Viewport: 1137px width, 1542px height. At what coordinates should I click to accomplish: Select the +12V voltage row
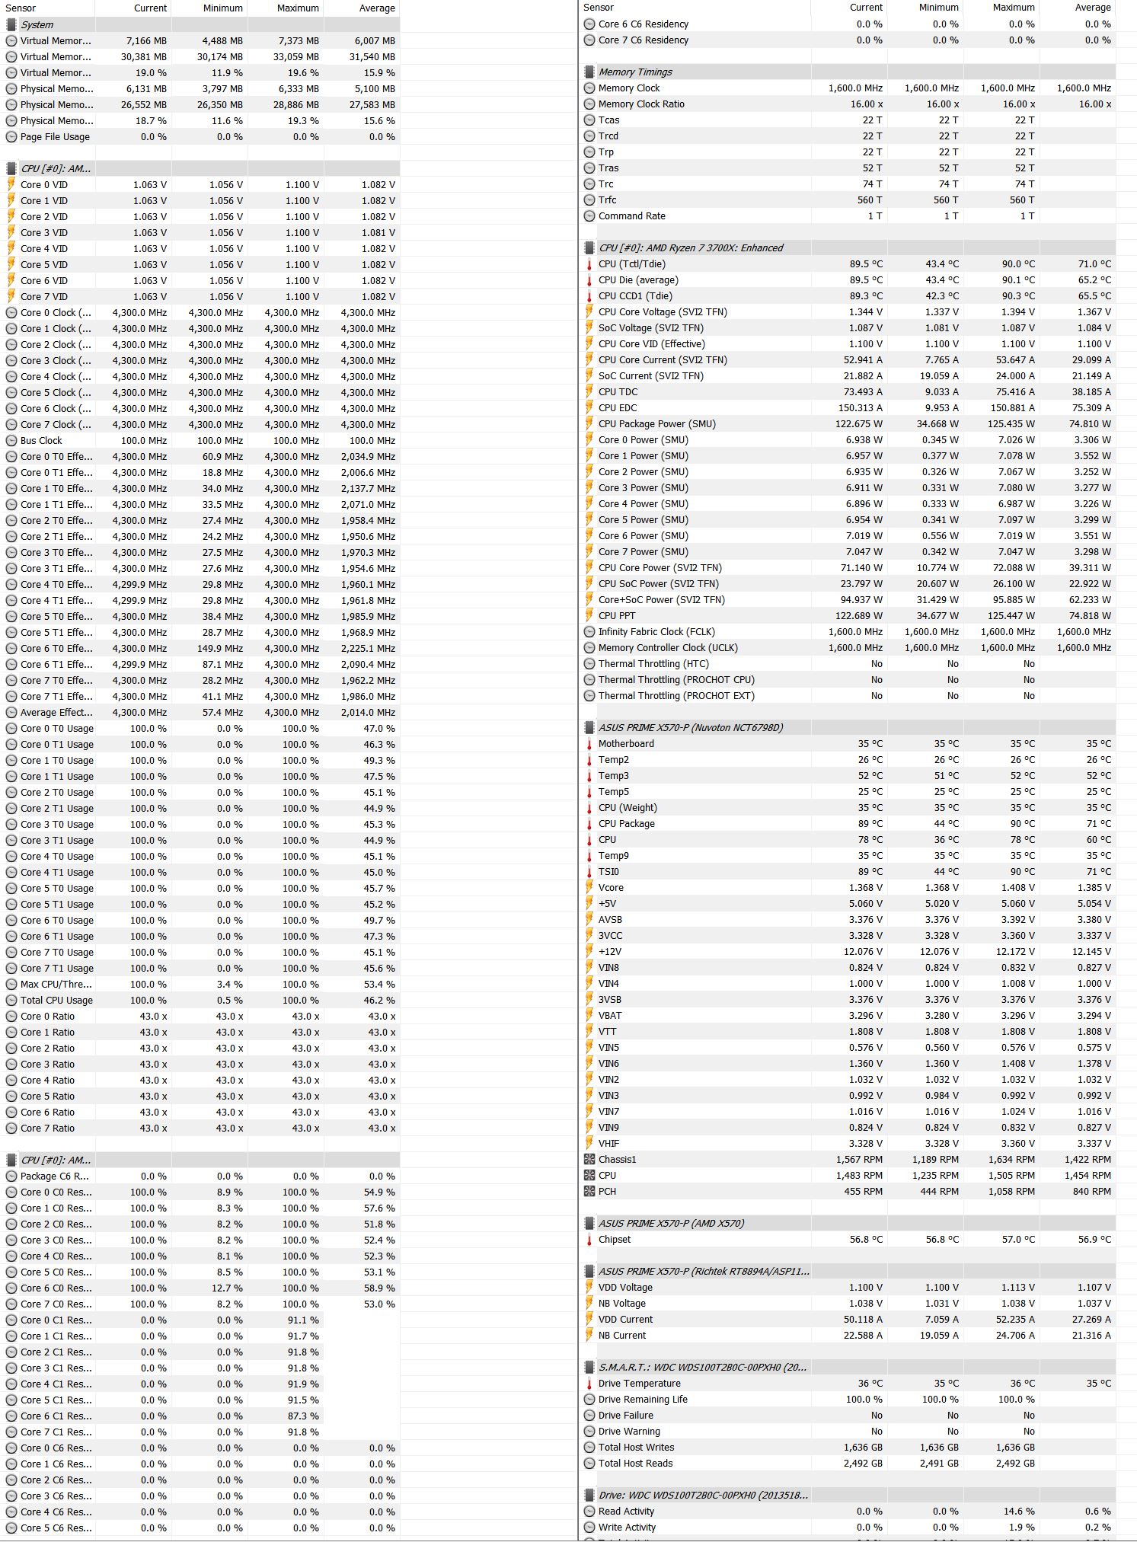849,952
